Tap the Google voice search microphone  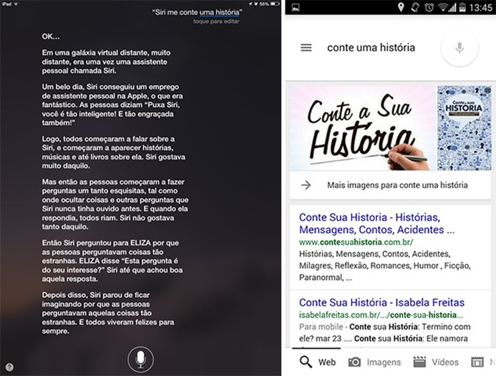[x=459, y=47]
